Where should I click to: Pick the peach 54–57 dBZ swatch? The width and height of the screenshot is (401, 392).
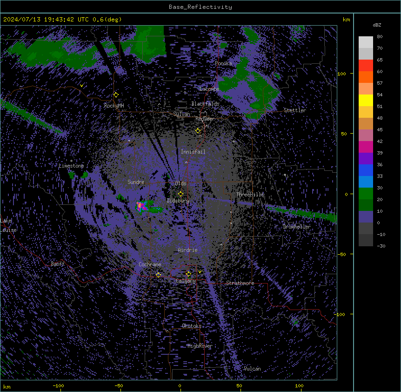[x=366, y=89]
